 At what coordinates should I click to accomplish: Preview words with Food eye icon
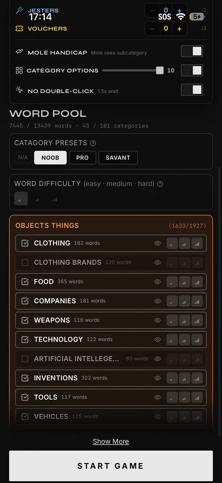pyautogui.click(x=158, y=282)
